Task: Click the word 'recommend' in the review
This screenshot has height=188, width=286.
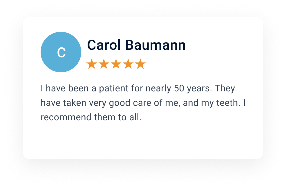Action: coord(66,117)
